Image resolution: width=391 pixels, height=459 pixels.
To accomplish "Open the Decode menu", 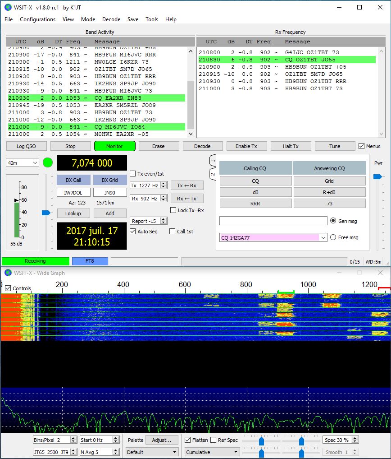I will 111,19.
